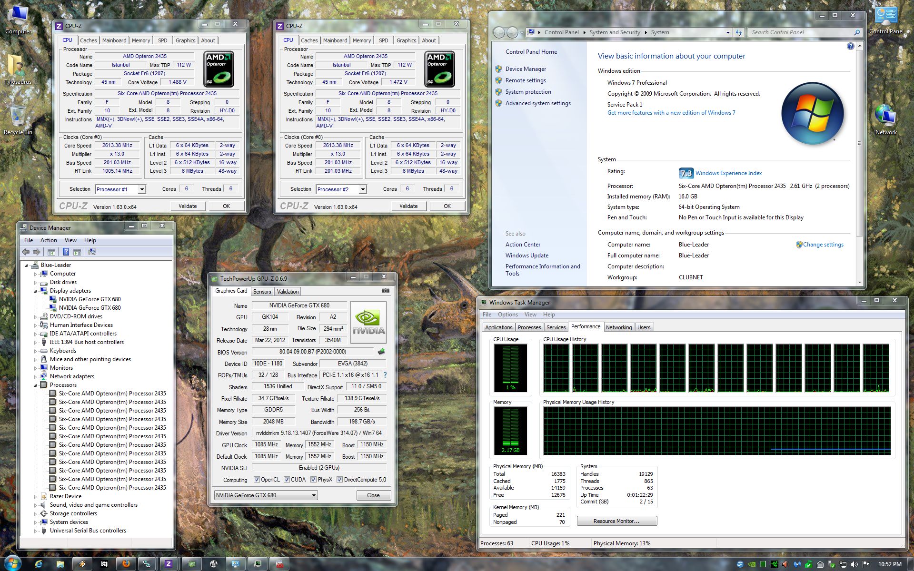Image resolution: width=914 pixels, height=571 pixels.
Task: Toggle OpenCL checkbox in GPU-Z
Action: click(257, 480)
